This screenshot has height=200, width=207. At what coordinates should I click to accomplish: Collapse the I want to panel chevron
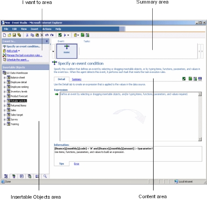pos(47,41)
